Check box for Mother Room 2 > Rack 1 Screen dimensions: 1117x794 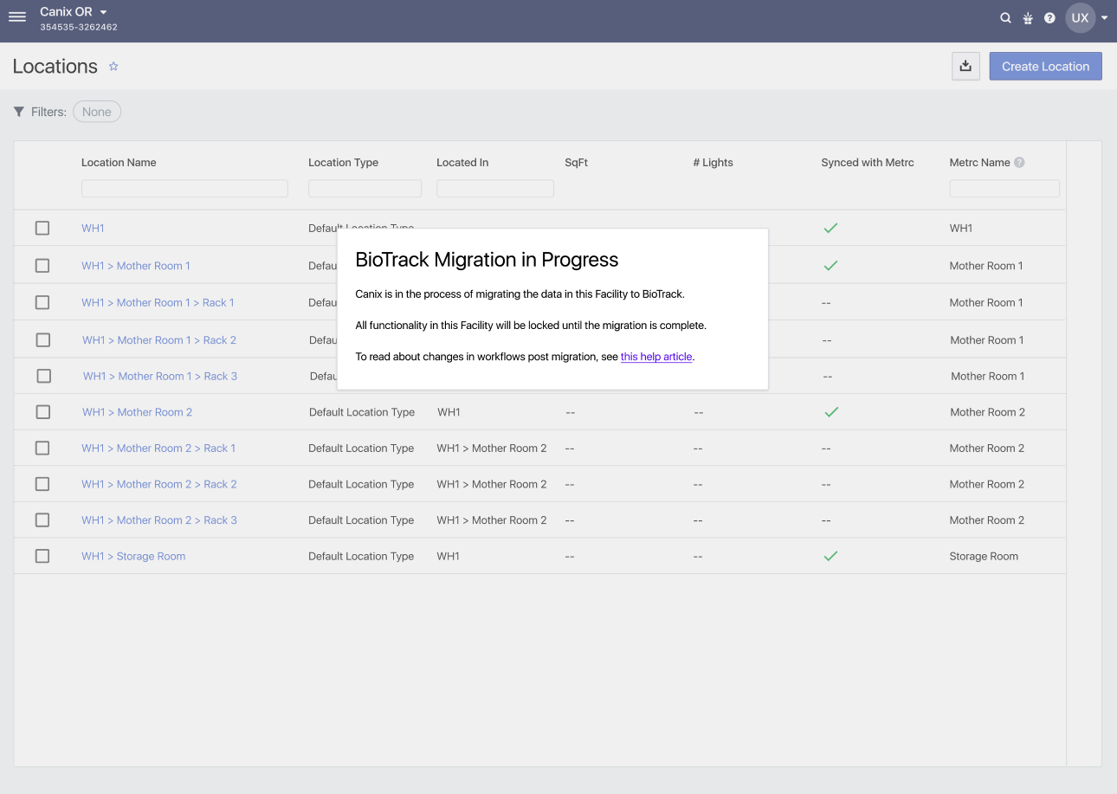pos(42,448)
